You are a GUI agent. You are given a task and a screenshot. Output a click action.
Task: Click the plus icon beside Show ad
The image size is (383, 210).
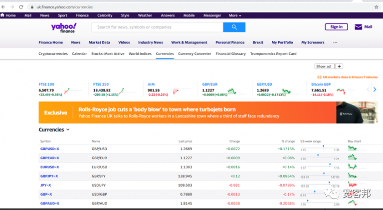point(339,66)
